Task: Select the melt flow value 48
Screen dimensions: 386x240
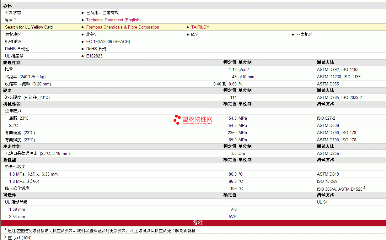Action: (x=234, y=77)
